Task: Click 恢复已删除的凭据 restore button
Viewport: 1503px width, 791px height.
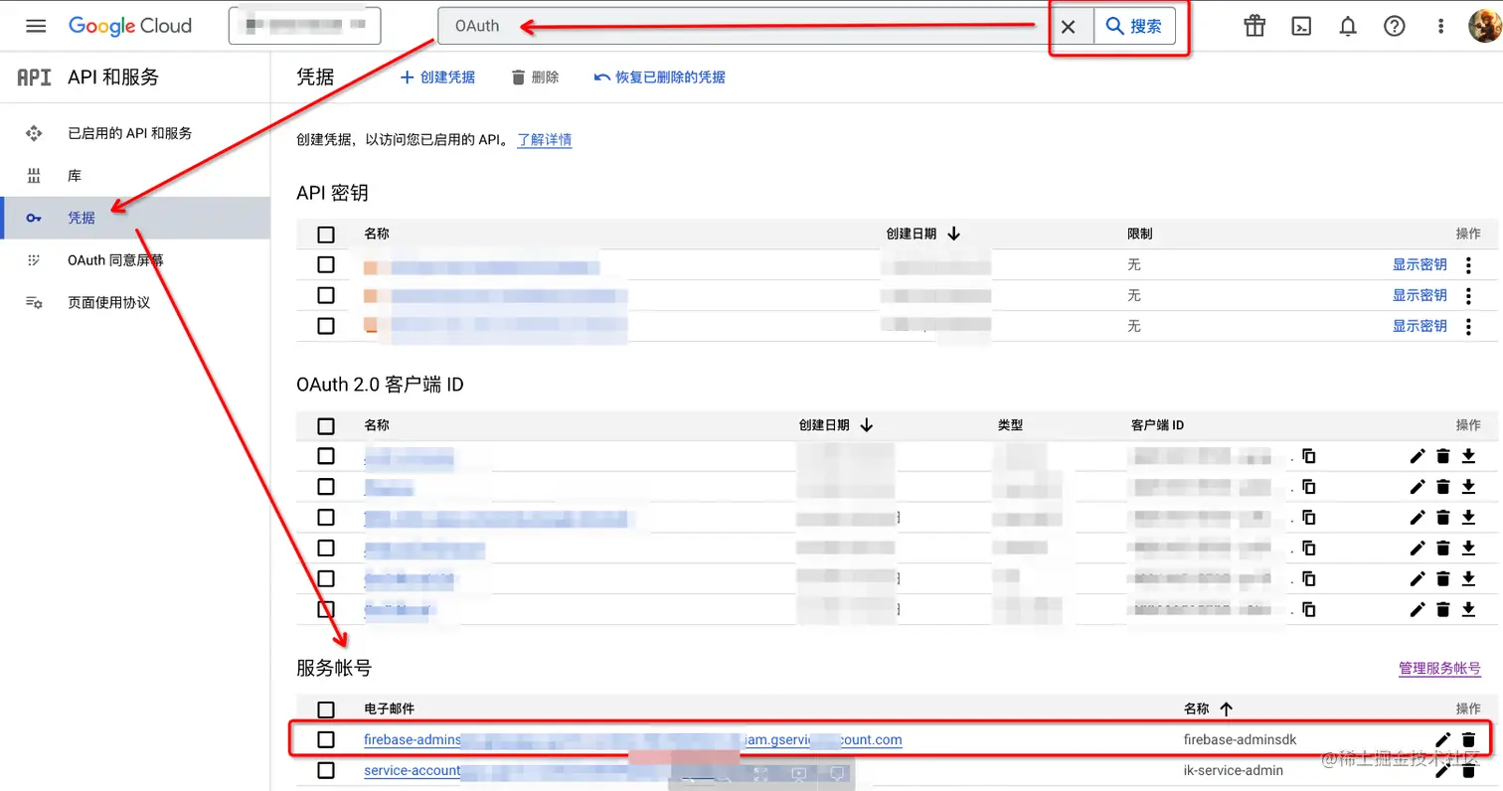Action: (660, 77)
